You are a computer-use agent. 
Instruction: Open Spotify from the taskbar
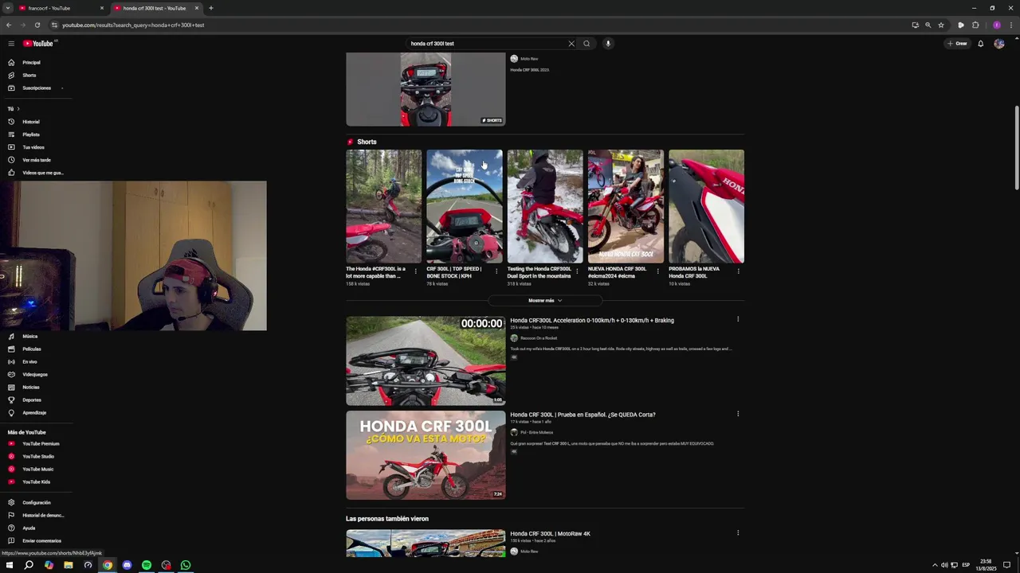pos(147,565)
